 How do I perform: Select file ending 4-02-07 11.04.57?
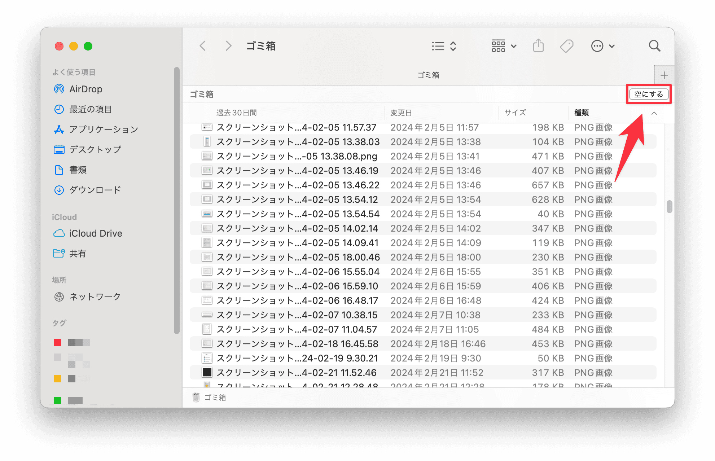(423, 329)
